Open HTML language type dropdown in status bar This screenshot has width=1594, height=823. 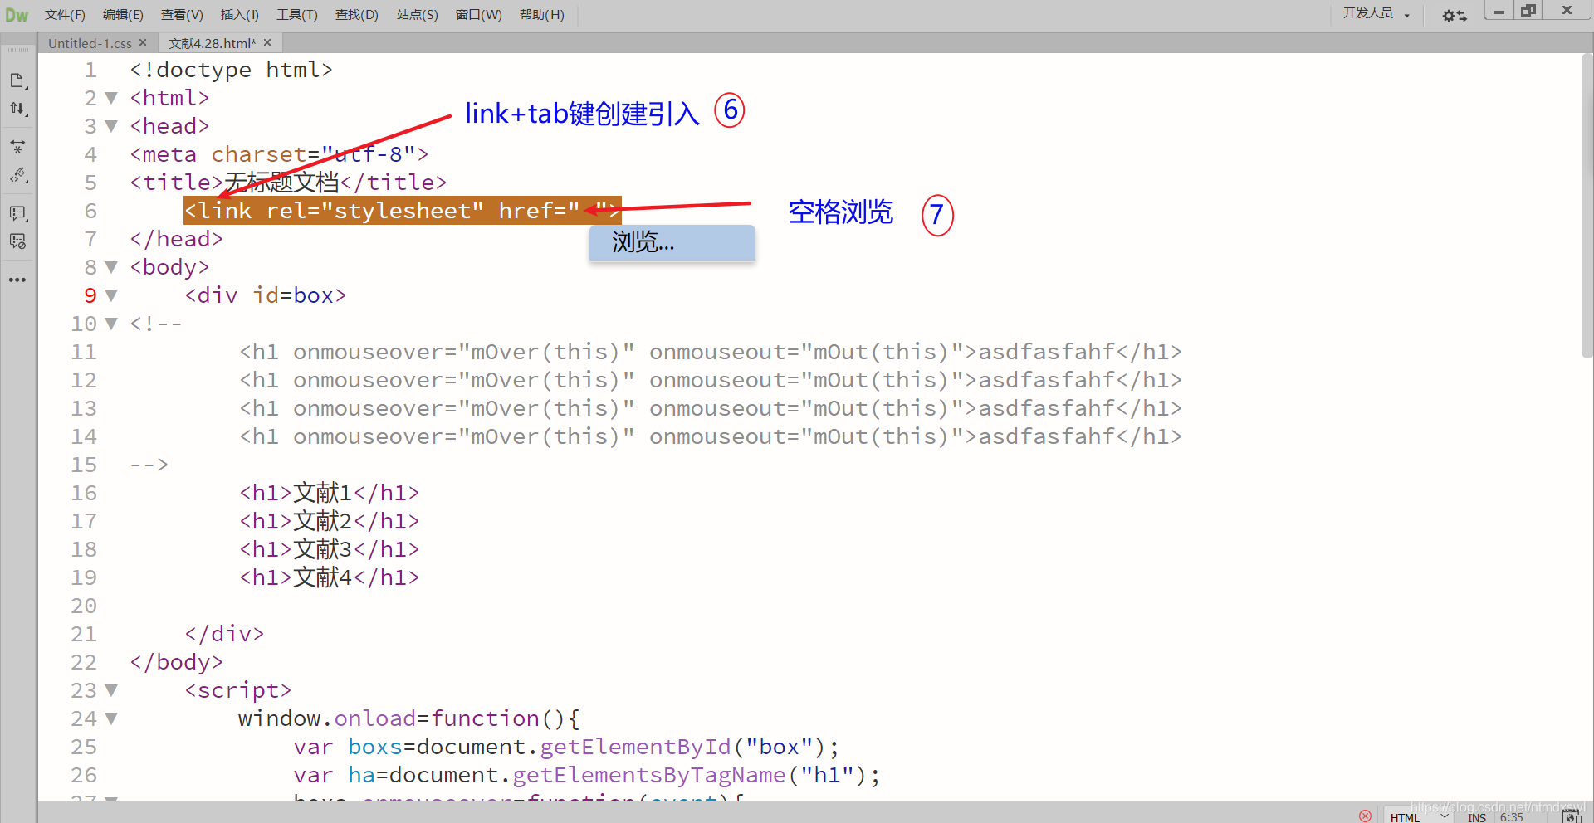(1419, 816)
